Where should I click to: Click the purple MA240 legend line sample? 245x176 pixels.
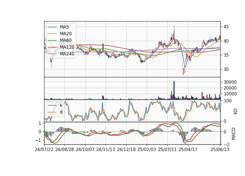coord(52,54)
